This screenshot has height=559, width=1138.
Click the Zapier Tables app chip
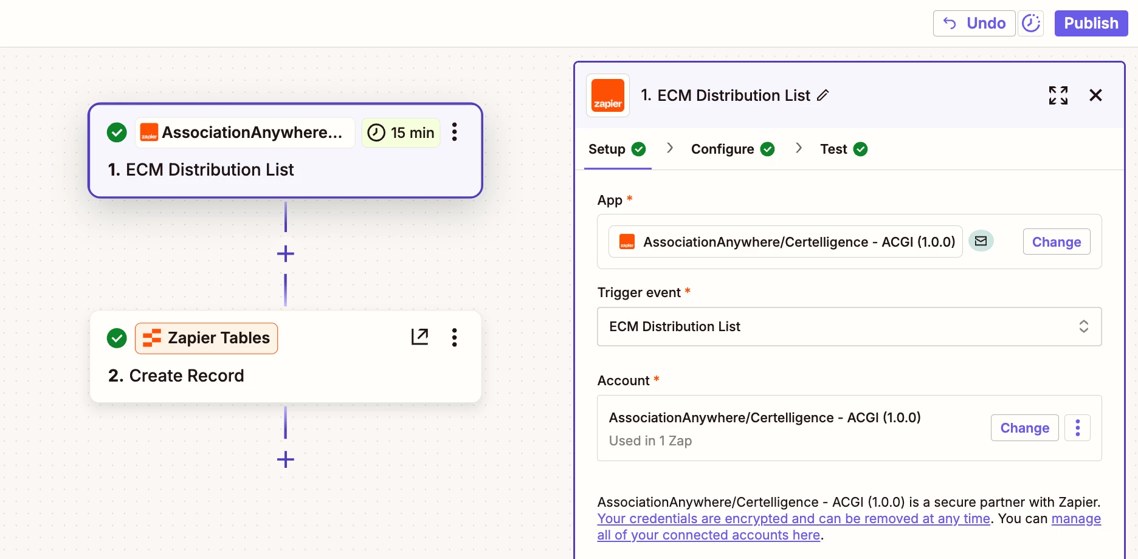206,338
